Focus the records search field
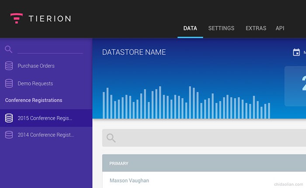Image resolution: width=306 pixels, height=188 pixels. [204, 138]
